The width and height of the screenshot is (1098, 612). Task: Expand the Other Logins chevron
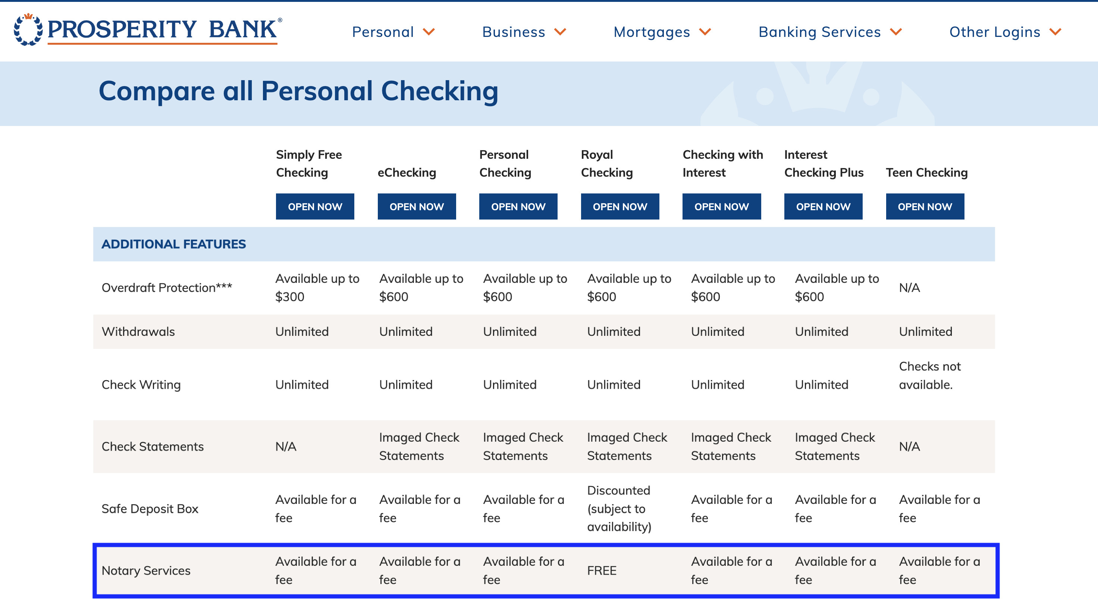[x=1055, y=32]
